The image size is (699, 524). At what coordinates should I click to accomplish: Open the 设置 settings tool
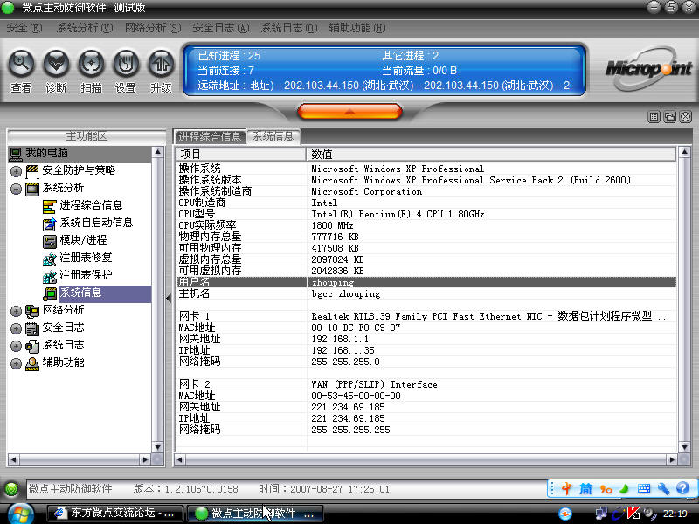(126, 71)
